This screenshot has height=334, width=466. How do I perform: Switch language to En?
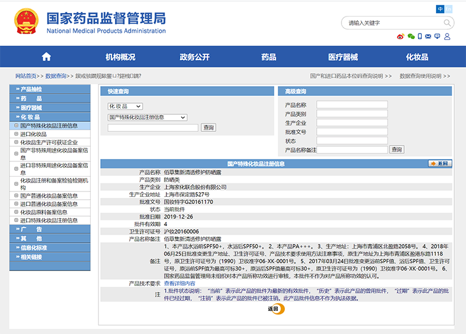pyautogui.click(x=449, y=9)
